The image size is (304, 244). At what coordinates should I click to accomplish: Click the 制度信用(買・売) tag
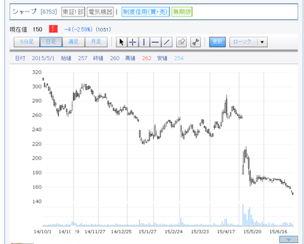(146, 12)
